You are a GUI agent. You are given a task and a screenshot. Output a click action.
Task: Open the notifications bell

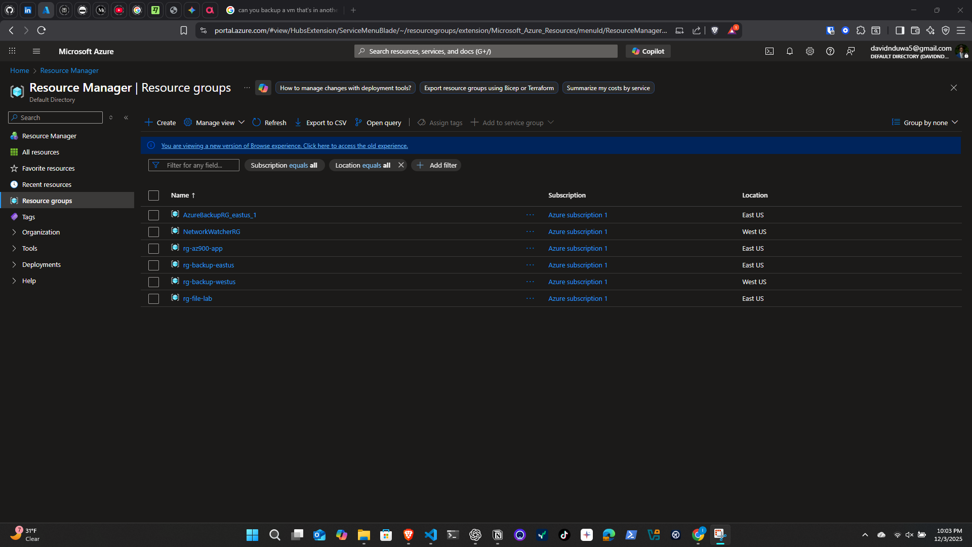(790, 51)
